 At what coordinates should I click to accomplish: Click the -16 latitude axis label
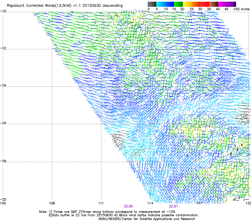[3, 123]
